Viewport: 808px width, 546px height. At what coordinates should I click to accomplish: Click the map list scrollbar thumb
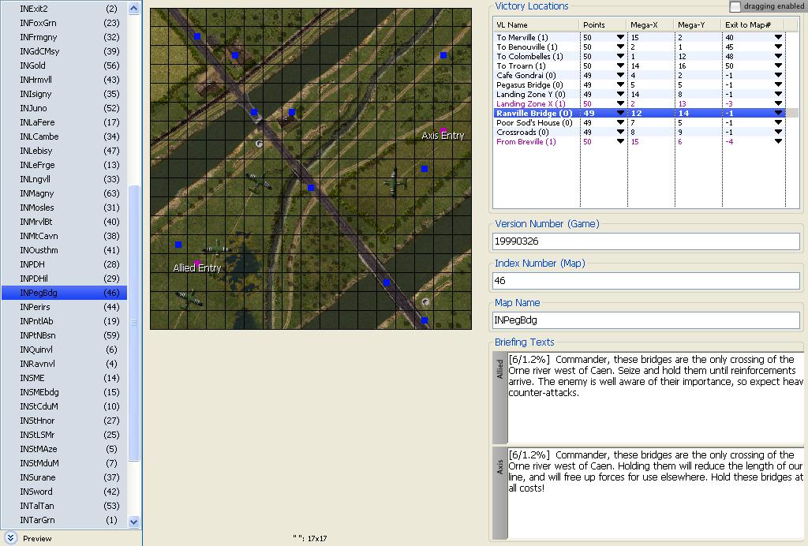(134, 323)
